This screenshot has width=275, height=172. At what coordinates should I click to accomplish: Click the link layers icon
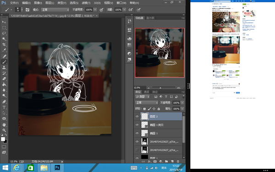coord(143,161)
